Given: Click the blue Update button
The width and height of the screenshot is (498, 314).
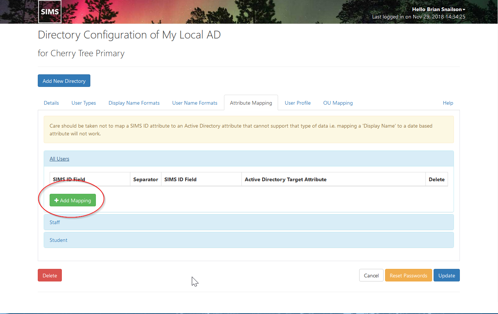Looking at the screenshot, I should click(x=447, y=275).
